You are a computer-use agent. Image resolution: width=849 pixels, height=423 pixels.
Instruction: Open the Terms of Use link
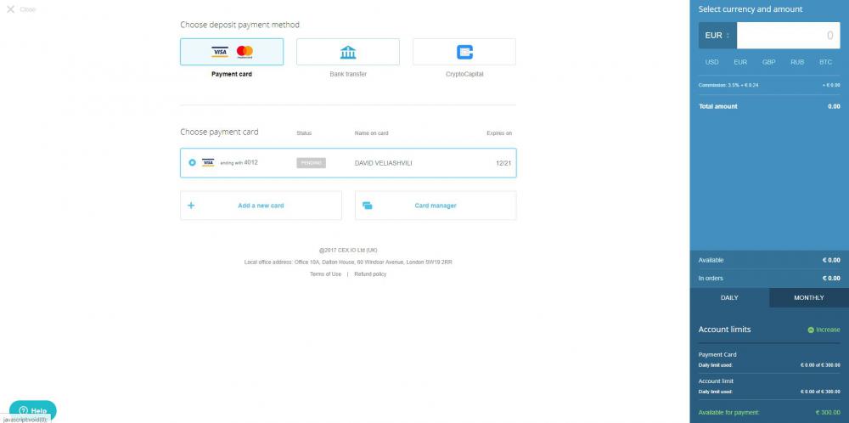pyautogui.click(x=325, y=274)
